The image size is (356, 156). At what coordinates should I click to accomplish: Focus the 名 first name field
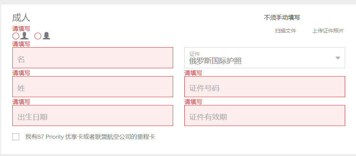[93, 58]
